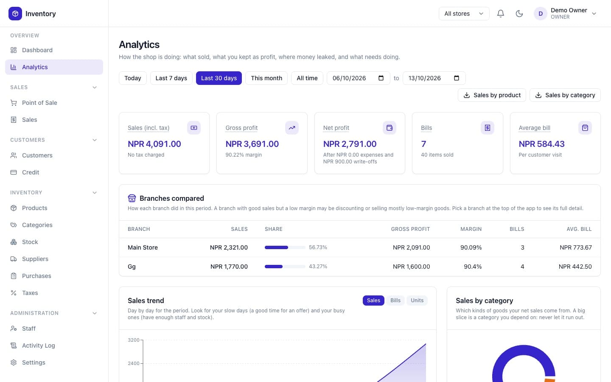The width and height of the screenshot is (611, 382).
Task: Open Settings from the sidebar
Action: point(54,362)
